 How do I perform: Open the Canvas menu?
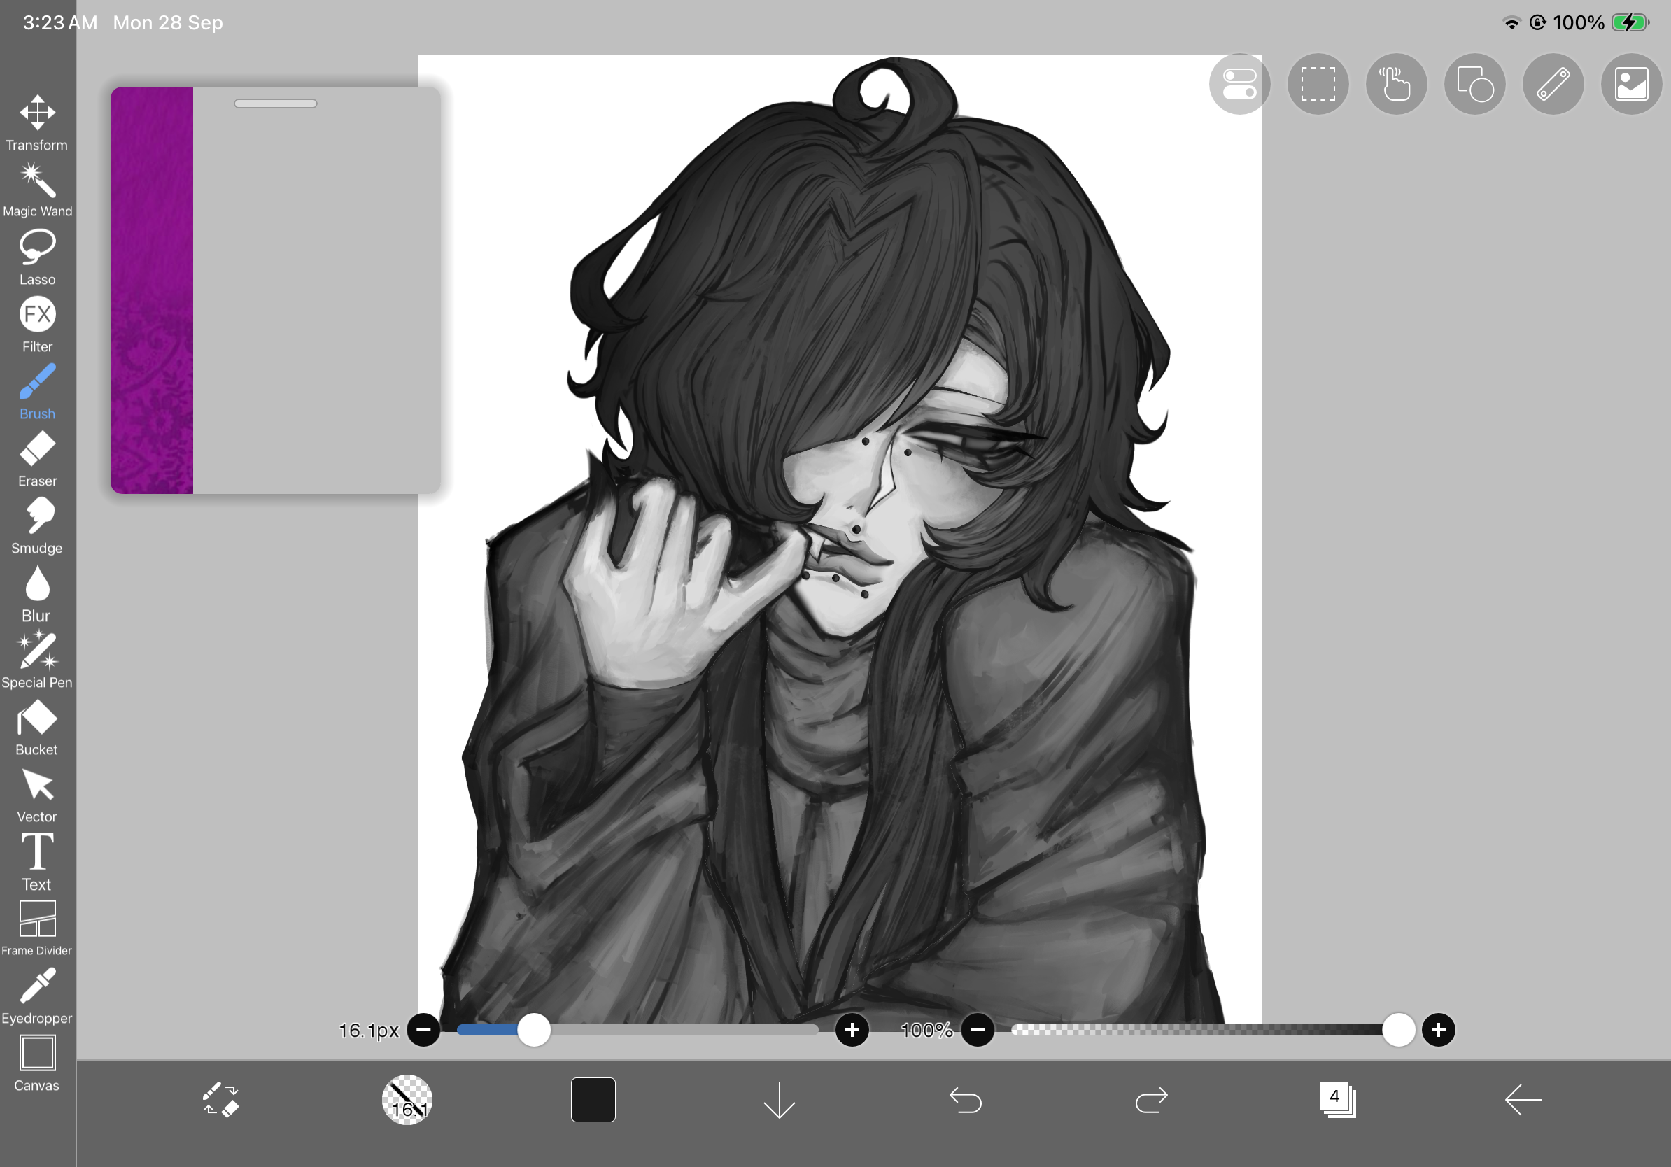(x=37, y=1063)
